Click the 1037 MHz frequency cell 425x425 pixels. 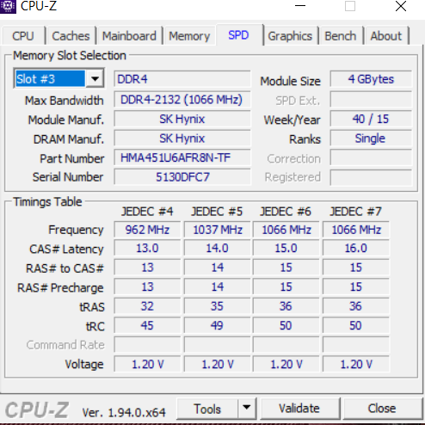click(218, 230)
